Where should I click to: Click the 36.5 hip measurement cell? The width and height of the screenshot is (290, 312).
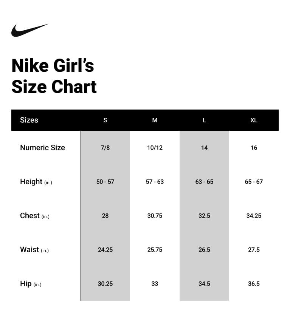pos(254,284)
